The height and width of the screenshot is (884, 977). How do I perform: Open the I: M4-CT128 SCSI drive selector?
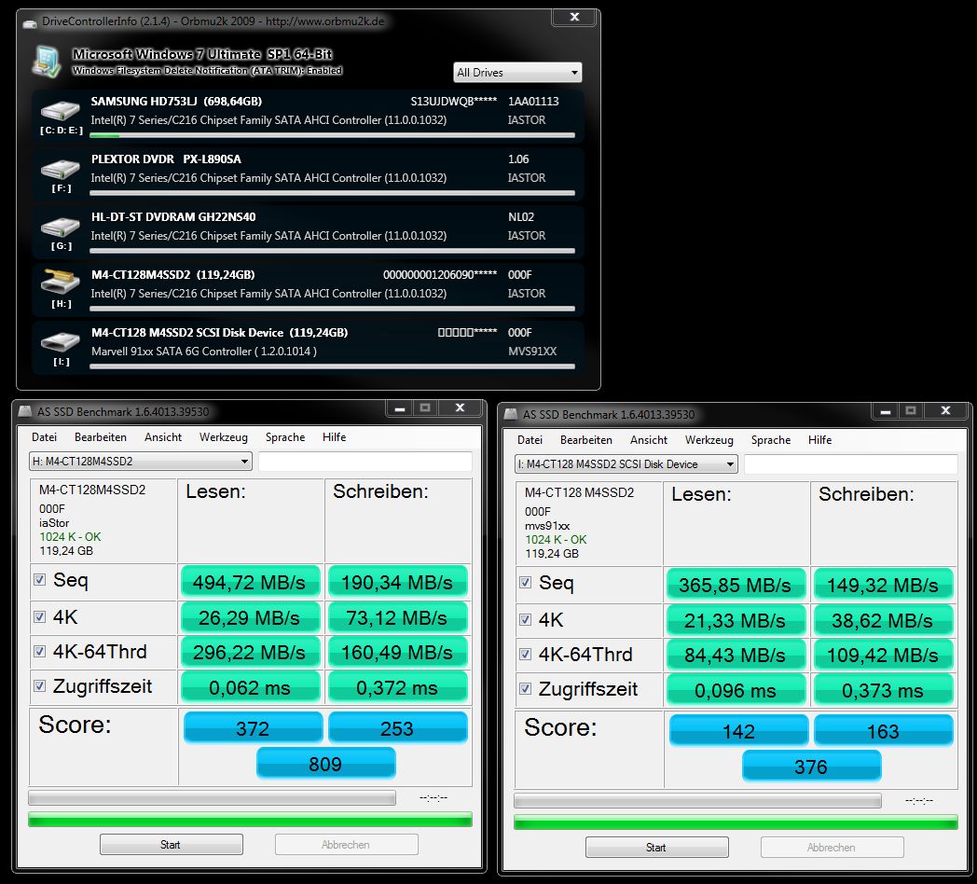[x=626, y=463]
